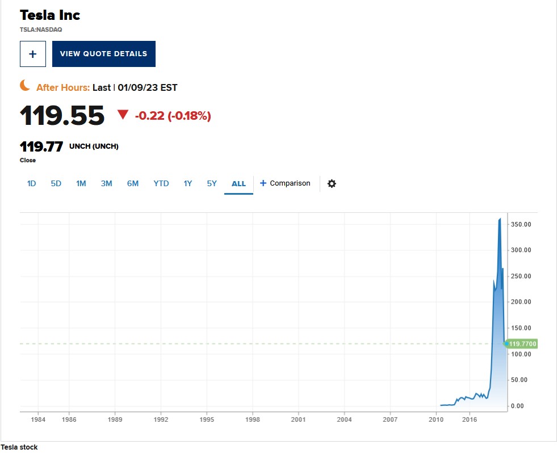This screenshot has height=453, width=557.
Task: Add a Comparison to the chart
Action: (285, 183)
